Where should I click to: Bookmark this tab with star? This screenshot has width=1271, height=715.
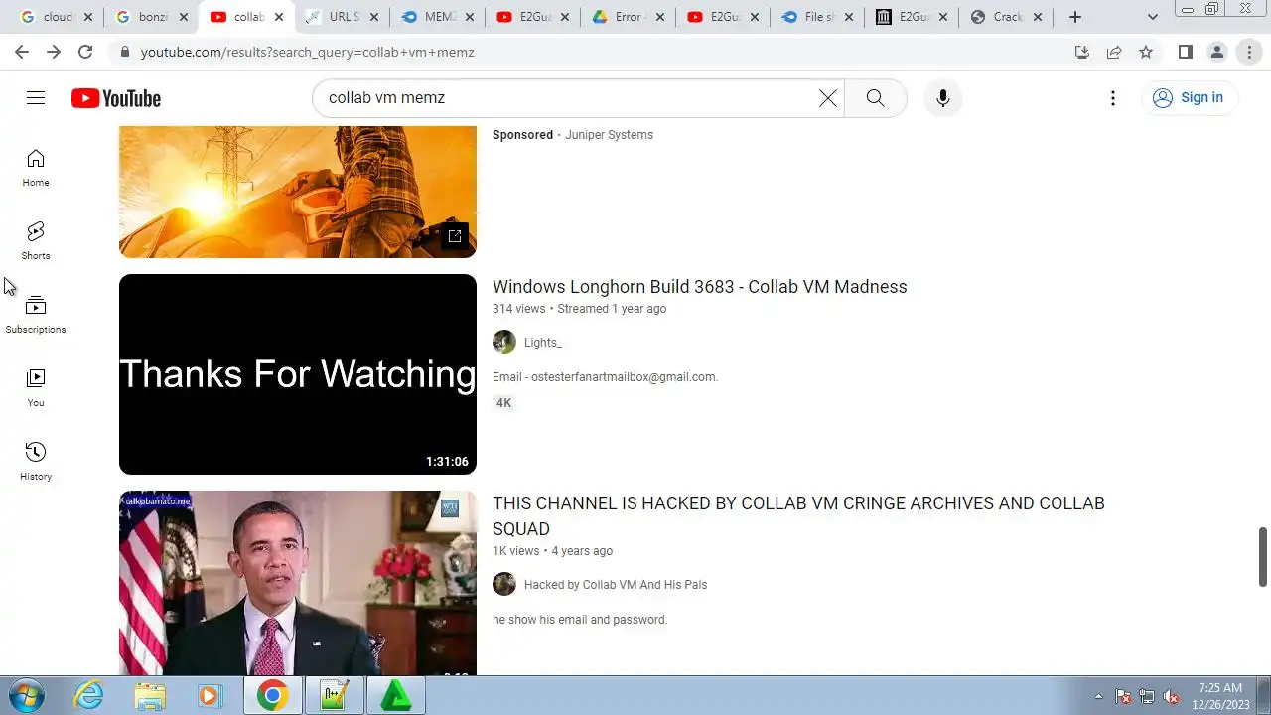click(1146, 52)
